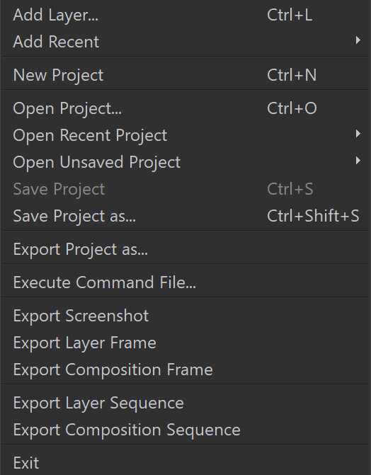
Task: Click the Ctrl+Shift+S shortcut label
Action: pyautogui.click(x=313, y=216)
